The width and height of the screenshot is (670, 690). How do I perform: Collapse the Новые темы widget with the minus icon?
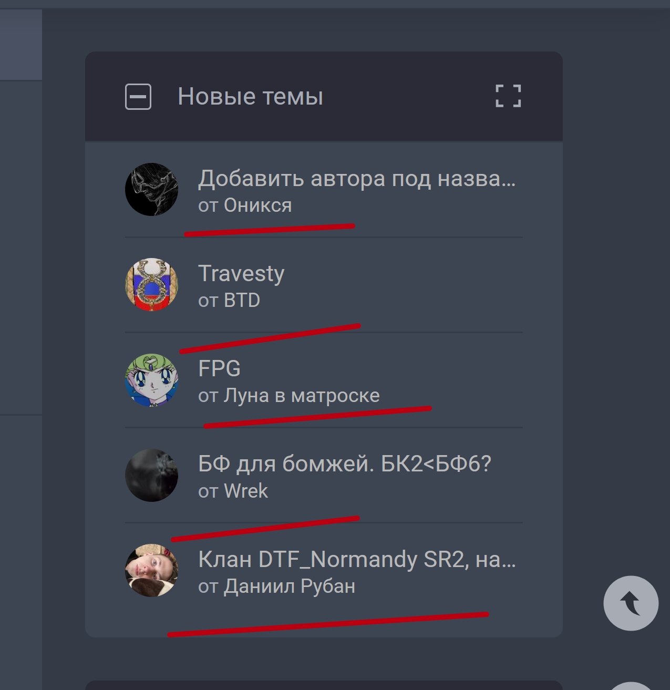click(138, 97)
